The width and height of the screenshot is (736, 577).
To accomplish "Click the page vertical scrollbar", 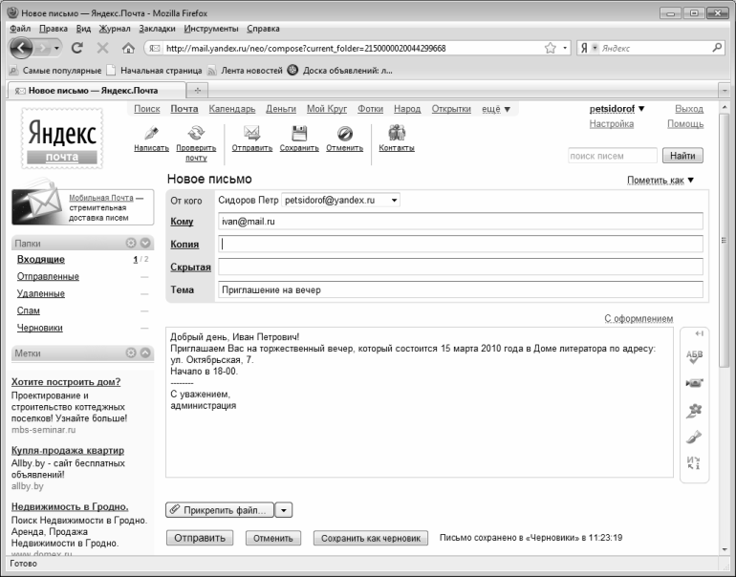I will click(725, 241).
